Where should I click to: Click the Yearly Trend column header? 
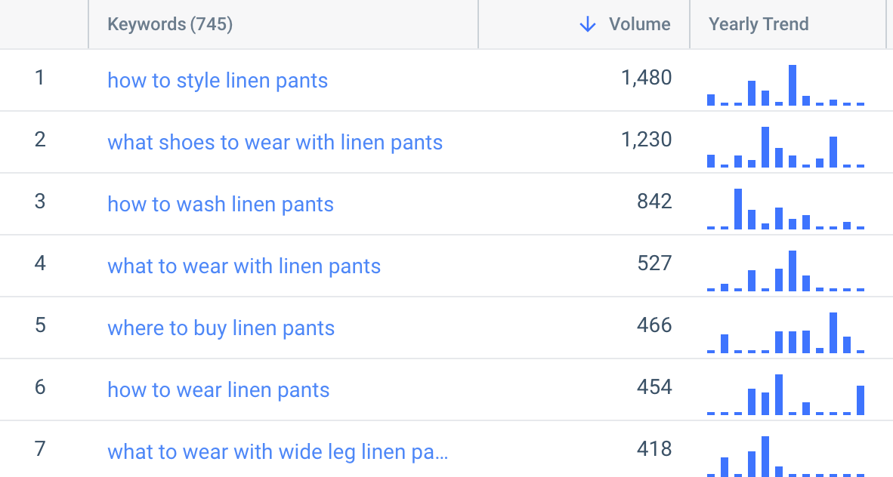point(759,24)
